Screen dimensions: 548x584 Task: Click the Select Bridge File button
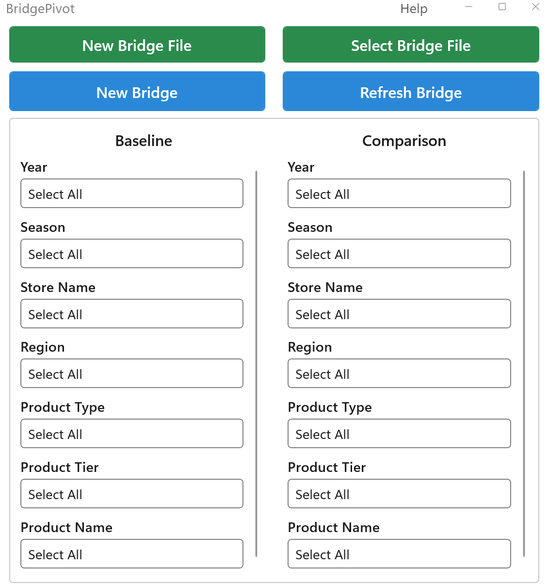coord(411,45)
